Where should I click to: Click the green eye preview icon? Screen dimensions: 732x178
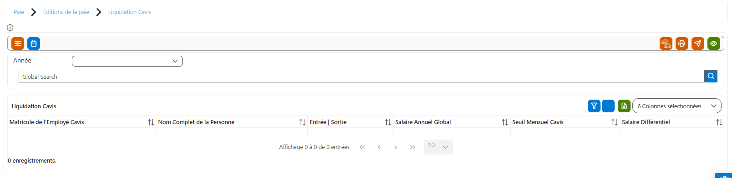coord(714,43)
